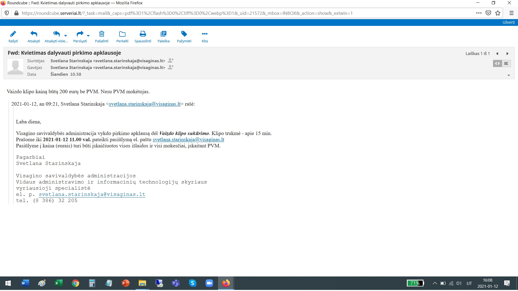Expand message headers details arrow
Viewport: 518px width, 291px height.
coord(509,75)
